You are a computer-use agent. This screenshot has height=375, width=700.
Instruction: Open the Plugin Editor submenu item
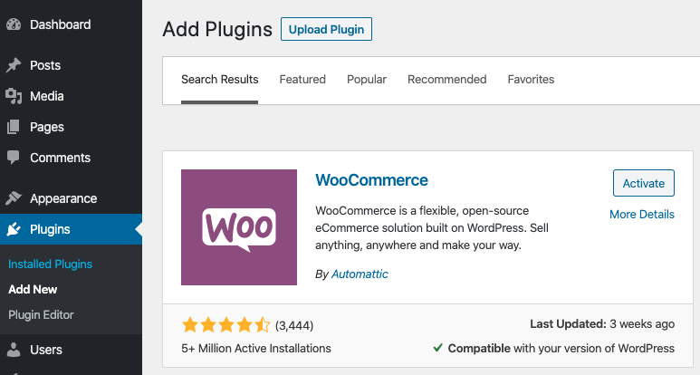click(41, 315)
